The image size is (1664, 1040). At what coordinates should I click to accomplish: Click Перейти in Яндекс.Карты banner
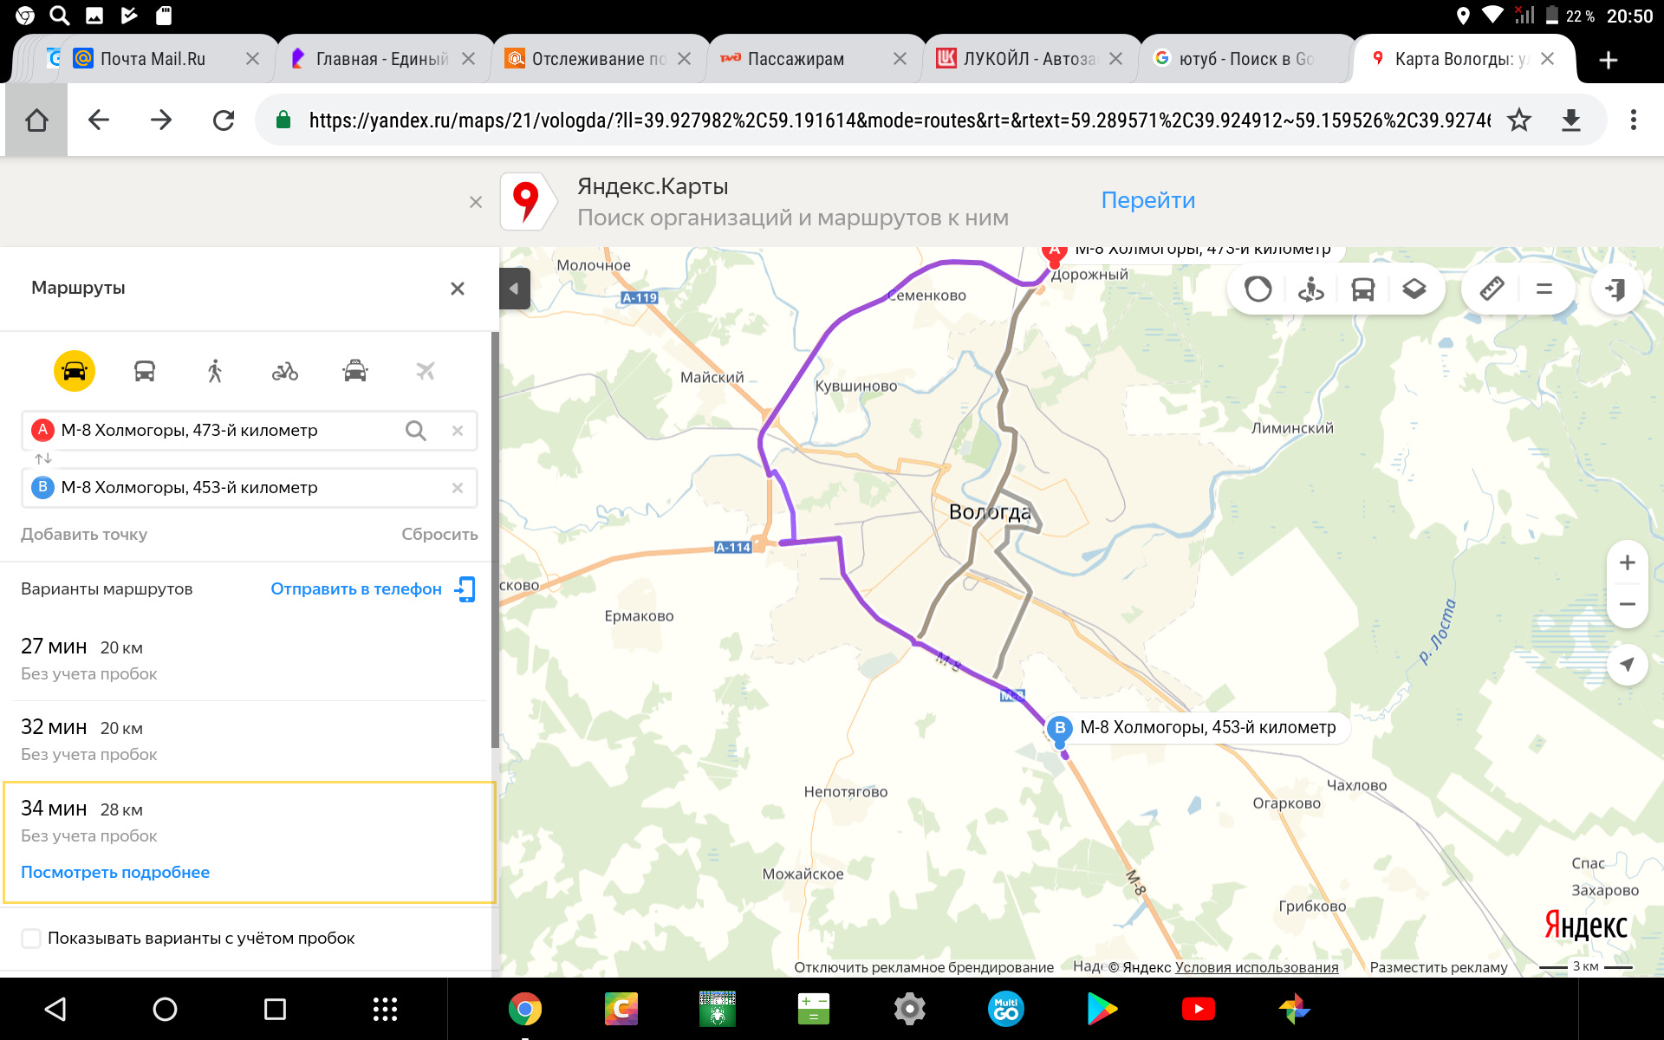tap(1147, 200)
